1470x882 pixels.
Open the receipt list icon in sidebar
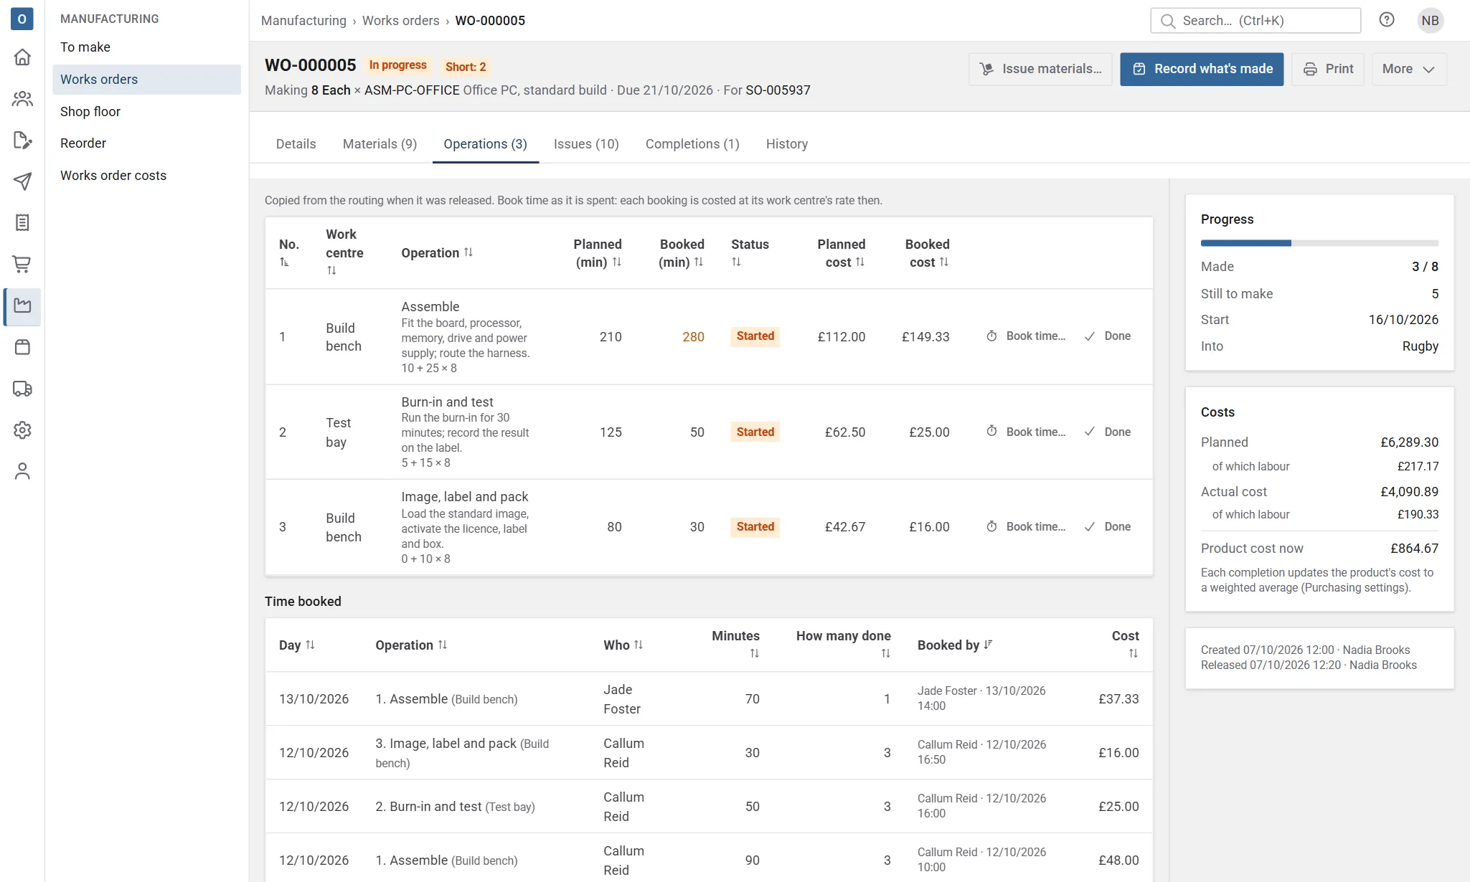coord(22,223)
